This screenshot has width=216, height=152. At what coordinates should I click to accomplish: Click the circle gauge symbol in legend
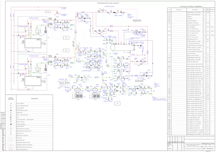click(x=11, y=108)
